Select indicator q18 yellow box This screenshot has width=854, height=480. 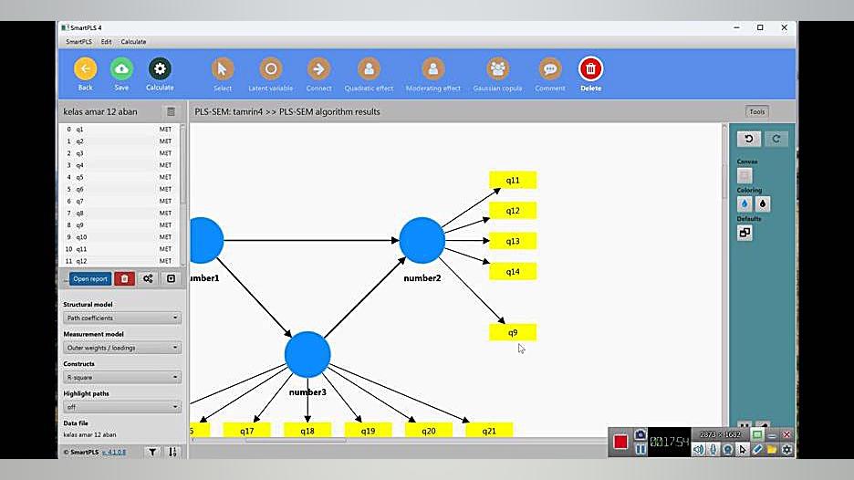(x=307, y=431)
